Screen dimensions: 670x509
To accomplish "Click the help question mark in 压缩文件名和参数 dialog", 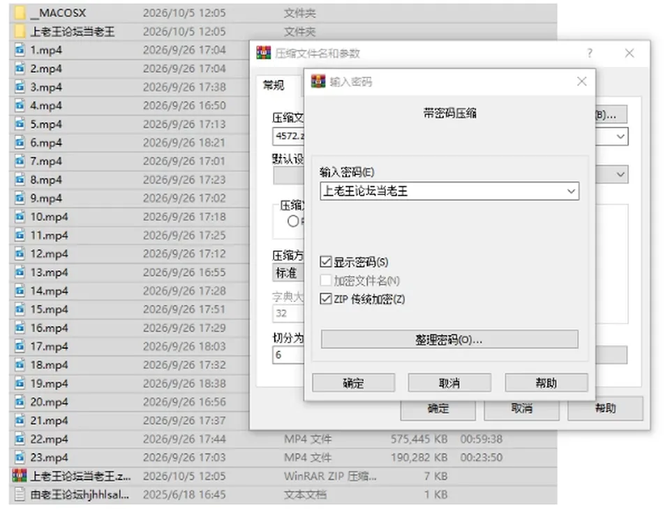I will [590, 53].
